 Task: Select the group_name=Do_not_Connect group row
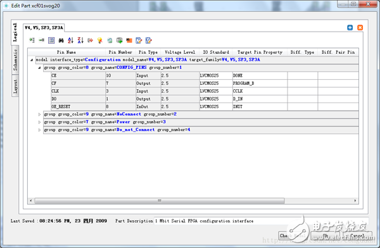coord(201,130)
